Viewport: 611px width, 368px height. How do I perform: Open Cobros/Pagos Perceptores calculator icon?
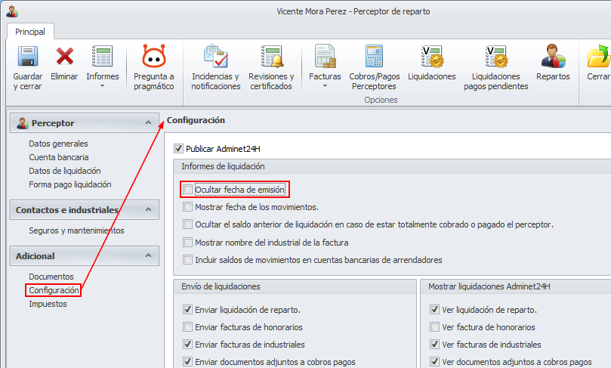[x=374, y=56]
